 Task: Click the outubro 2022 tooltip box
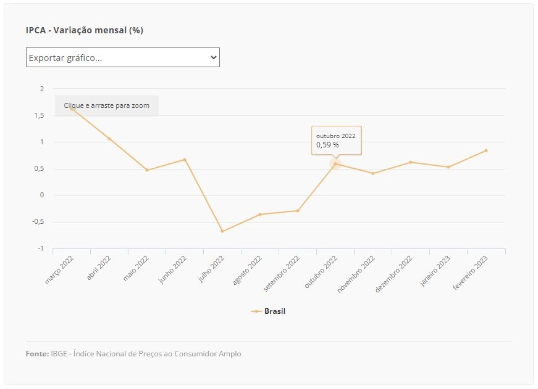336,141
